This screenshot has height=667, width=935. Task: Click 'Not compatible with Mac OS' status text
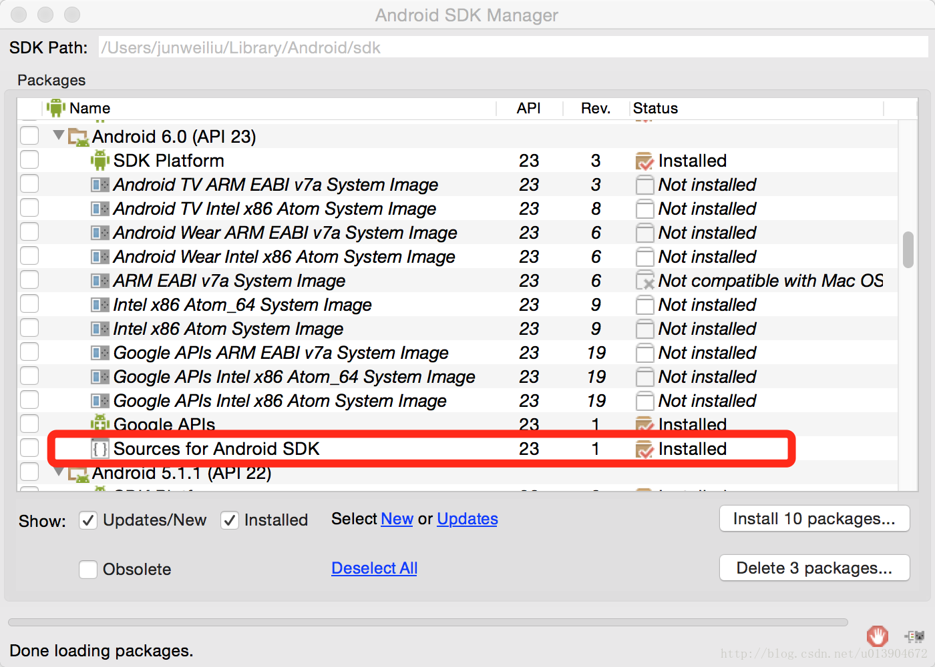pyautogui.click(x=771, y=281)
